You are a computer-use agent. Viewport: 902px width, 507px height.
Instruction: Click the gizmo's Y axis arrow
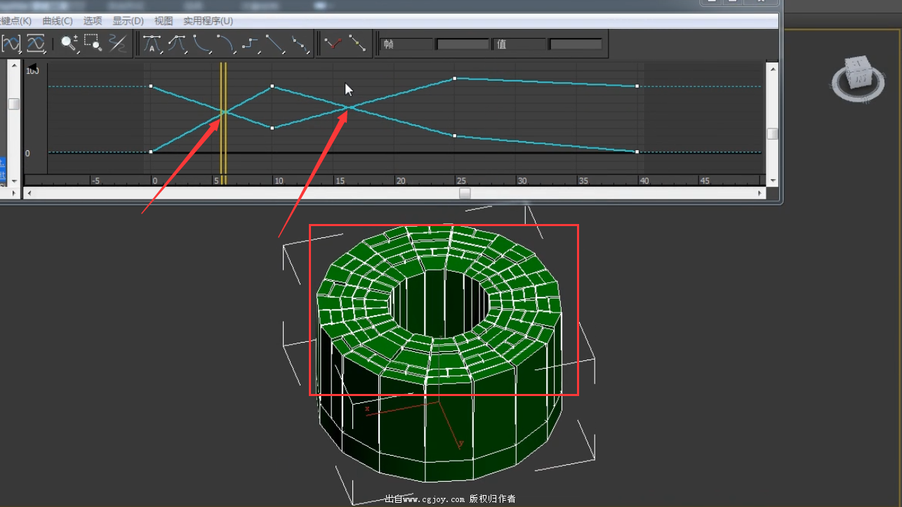click(x=460, y=444)
